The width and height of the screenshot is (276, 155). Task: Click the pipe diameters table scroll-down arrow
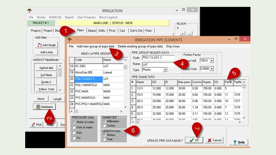[244, 117]
